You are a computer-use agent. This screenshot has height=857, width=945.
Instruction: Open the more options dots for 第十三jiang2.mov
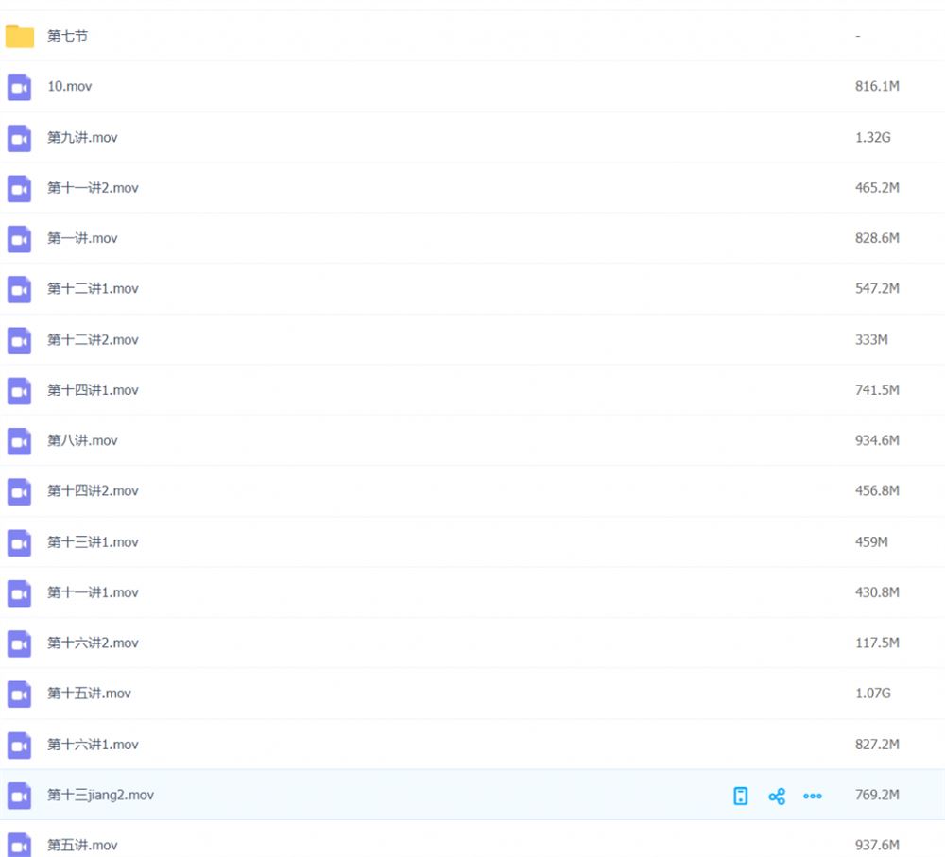pyautogui.click(x=813, y=797)
